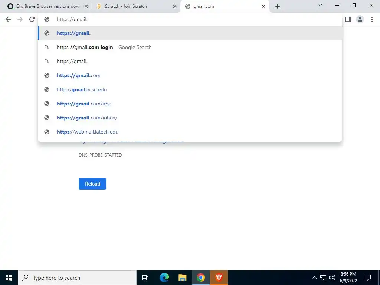Choose the plain search suggestion https://gmail.
Image resolution: width=380 pixels, height=285 pixels.
tap(190, 61)
